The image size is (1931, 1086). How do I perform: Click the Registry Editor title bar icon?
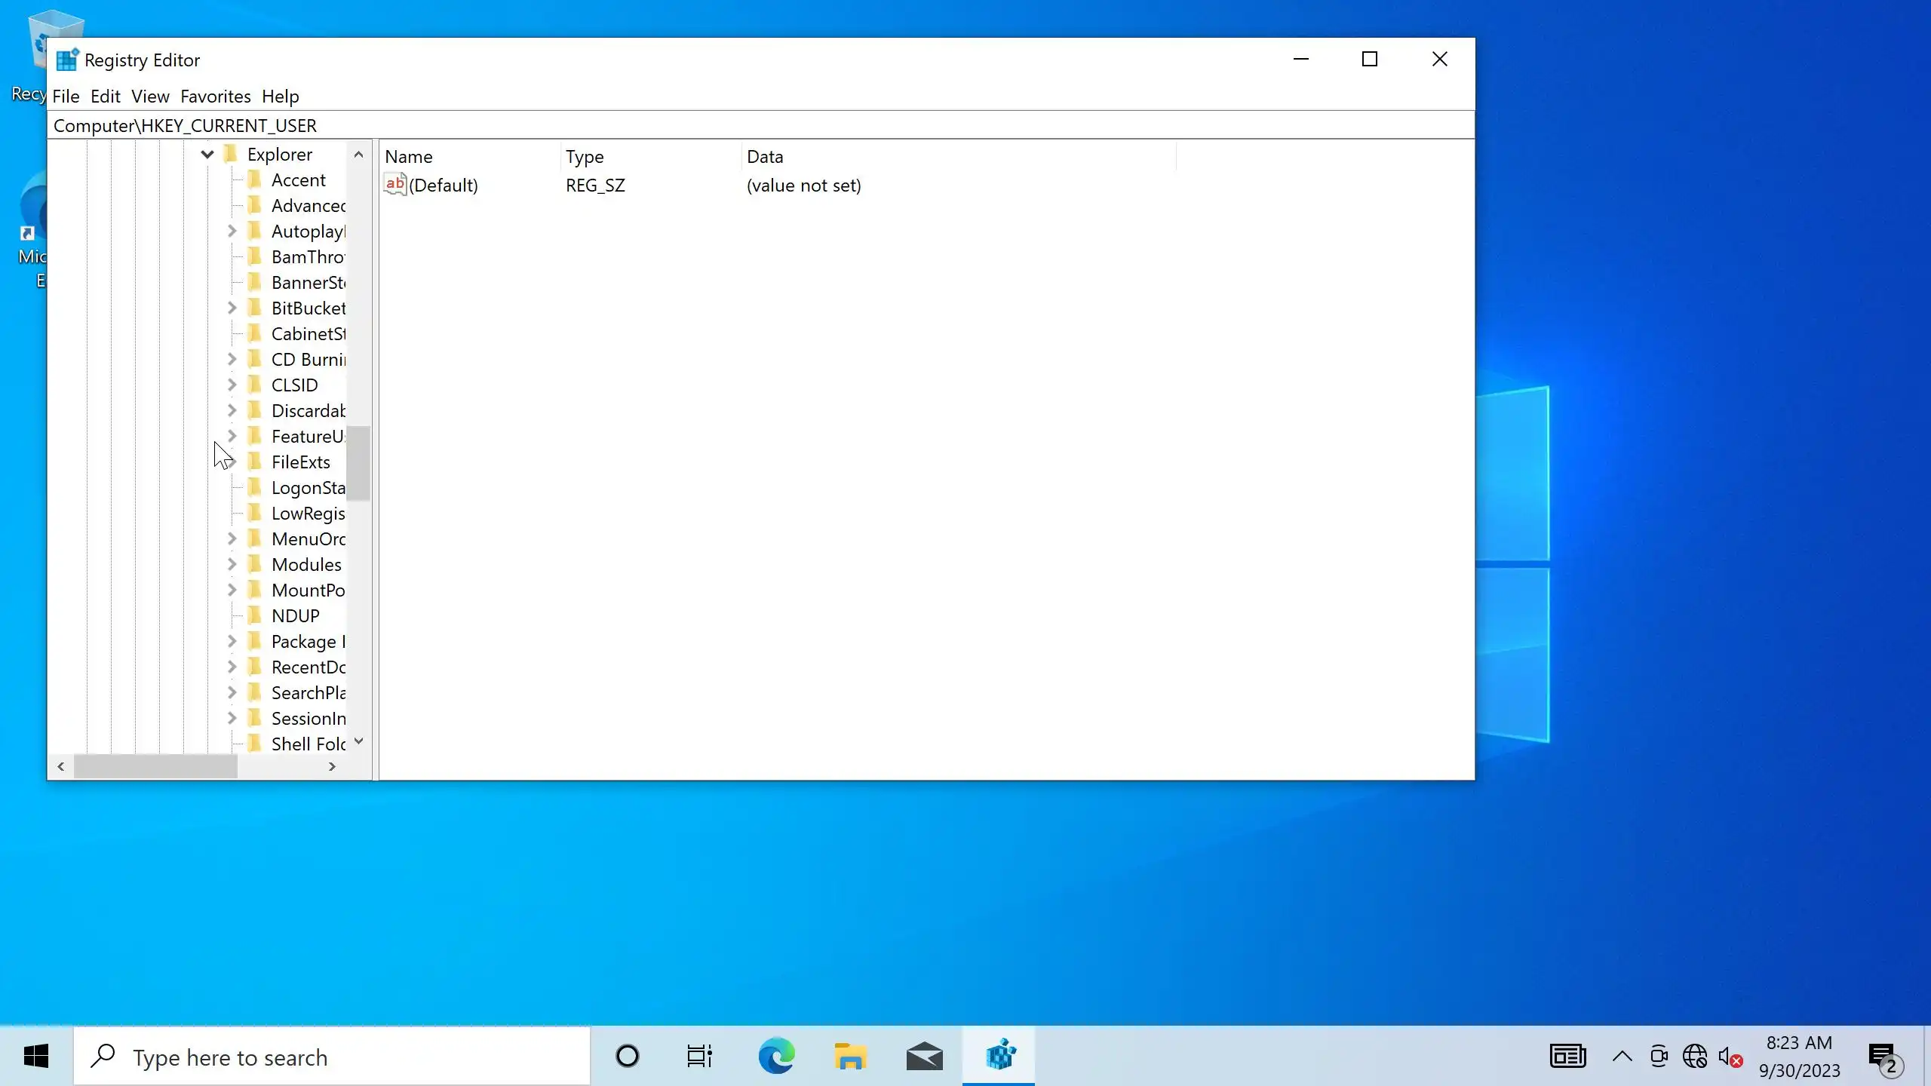click(67, 60)
